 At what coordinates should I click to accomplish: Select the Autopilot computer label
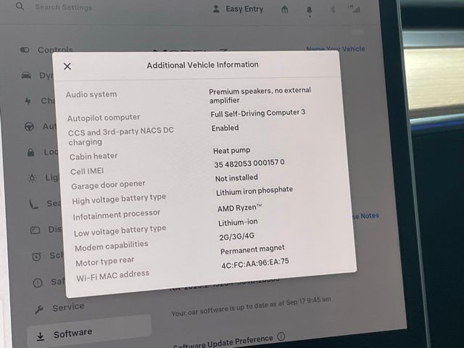(104, 117)
